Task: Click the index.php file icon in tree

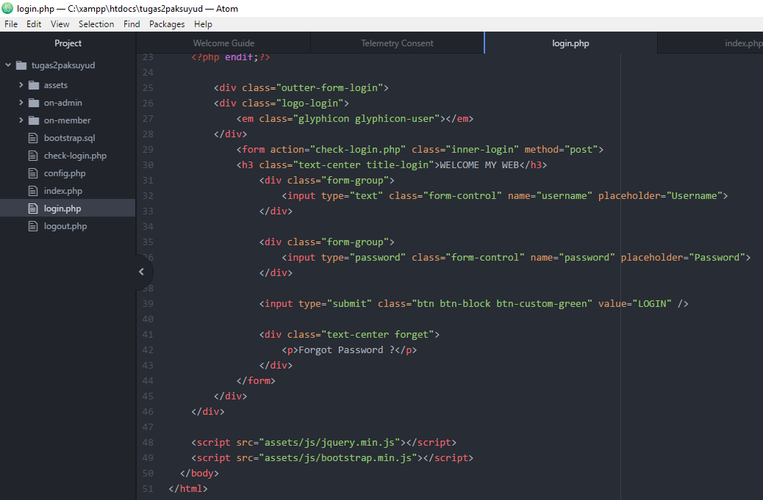Action: [33, 191]
